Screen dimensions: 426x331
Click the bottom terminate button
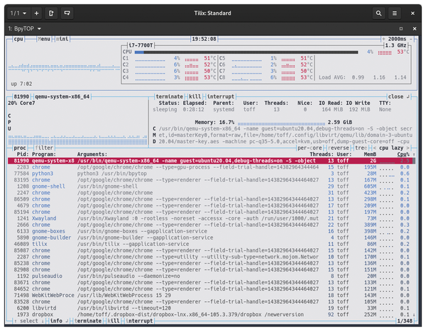tap(88, 321)
